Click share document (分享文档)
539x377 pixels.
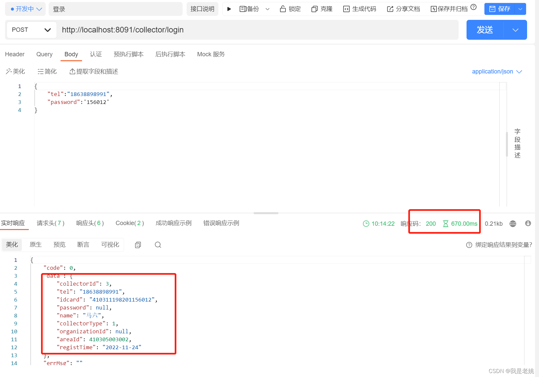click(x=403, y=9)
